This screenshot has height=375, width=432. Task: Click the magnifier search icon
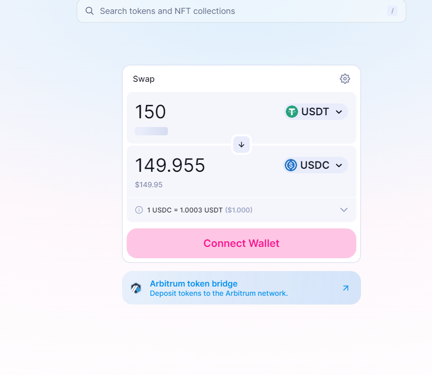click(89, 11)
